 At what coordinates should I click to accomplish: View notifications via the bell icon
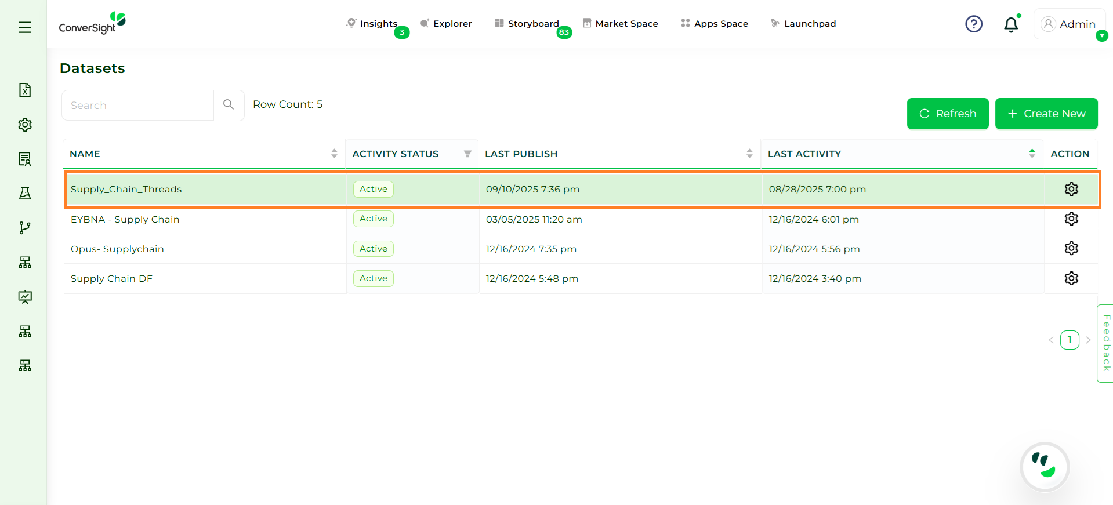[1011, 24]
